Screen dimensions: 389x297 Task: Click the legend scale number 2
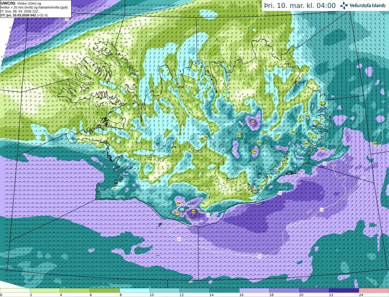point(31,295)
